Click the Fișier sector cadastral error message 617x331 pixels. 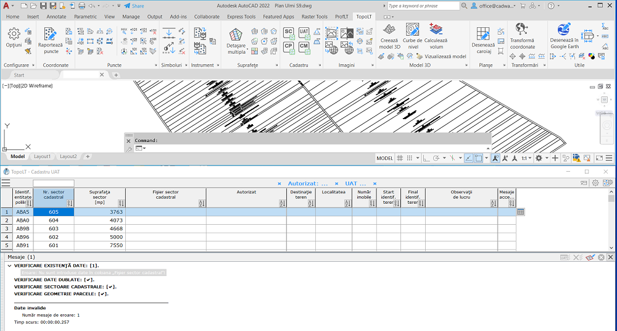93,273
